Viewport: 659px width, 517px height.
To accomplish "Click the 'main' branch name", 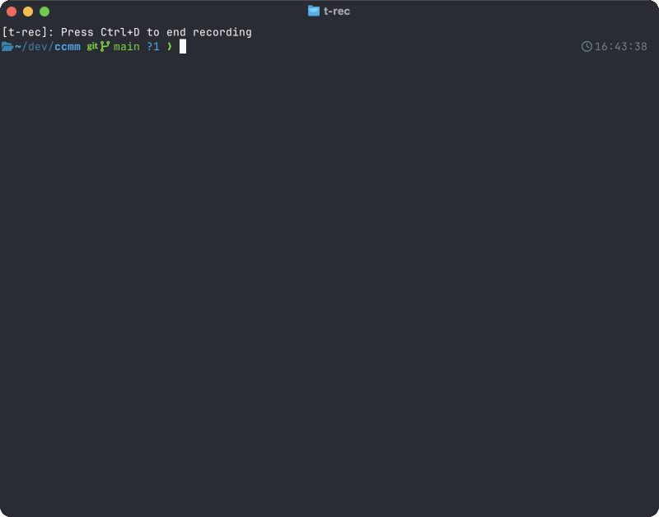I will pos(127,47).
